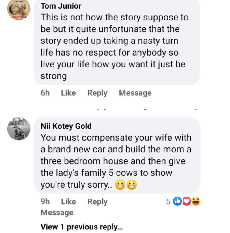Viewport: 230px width, 233px height.
Task: Reply to Tom Junior's comment
Action: tap(97, 93)
